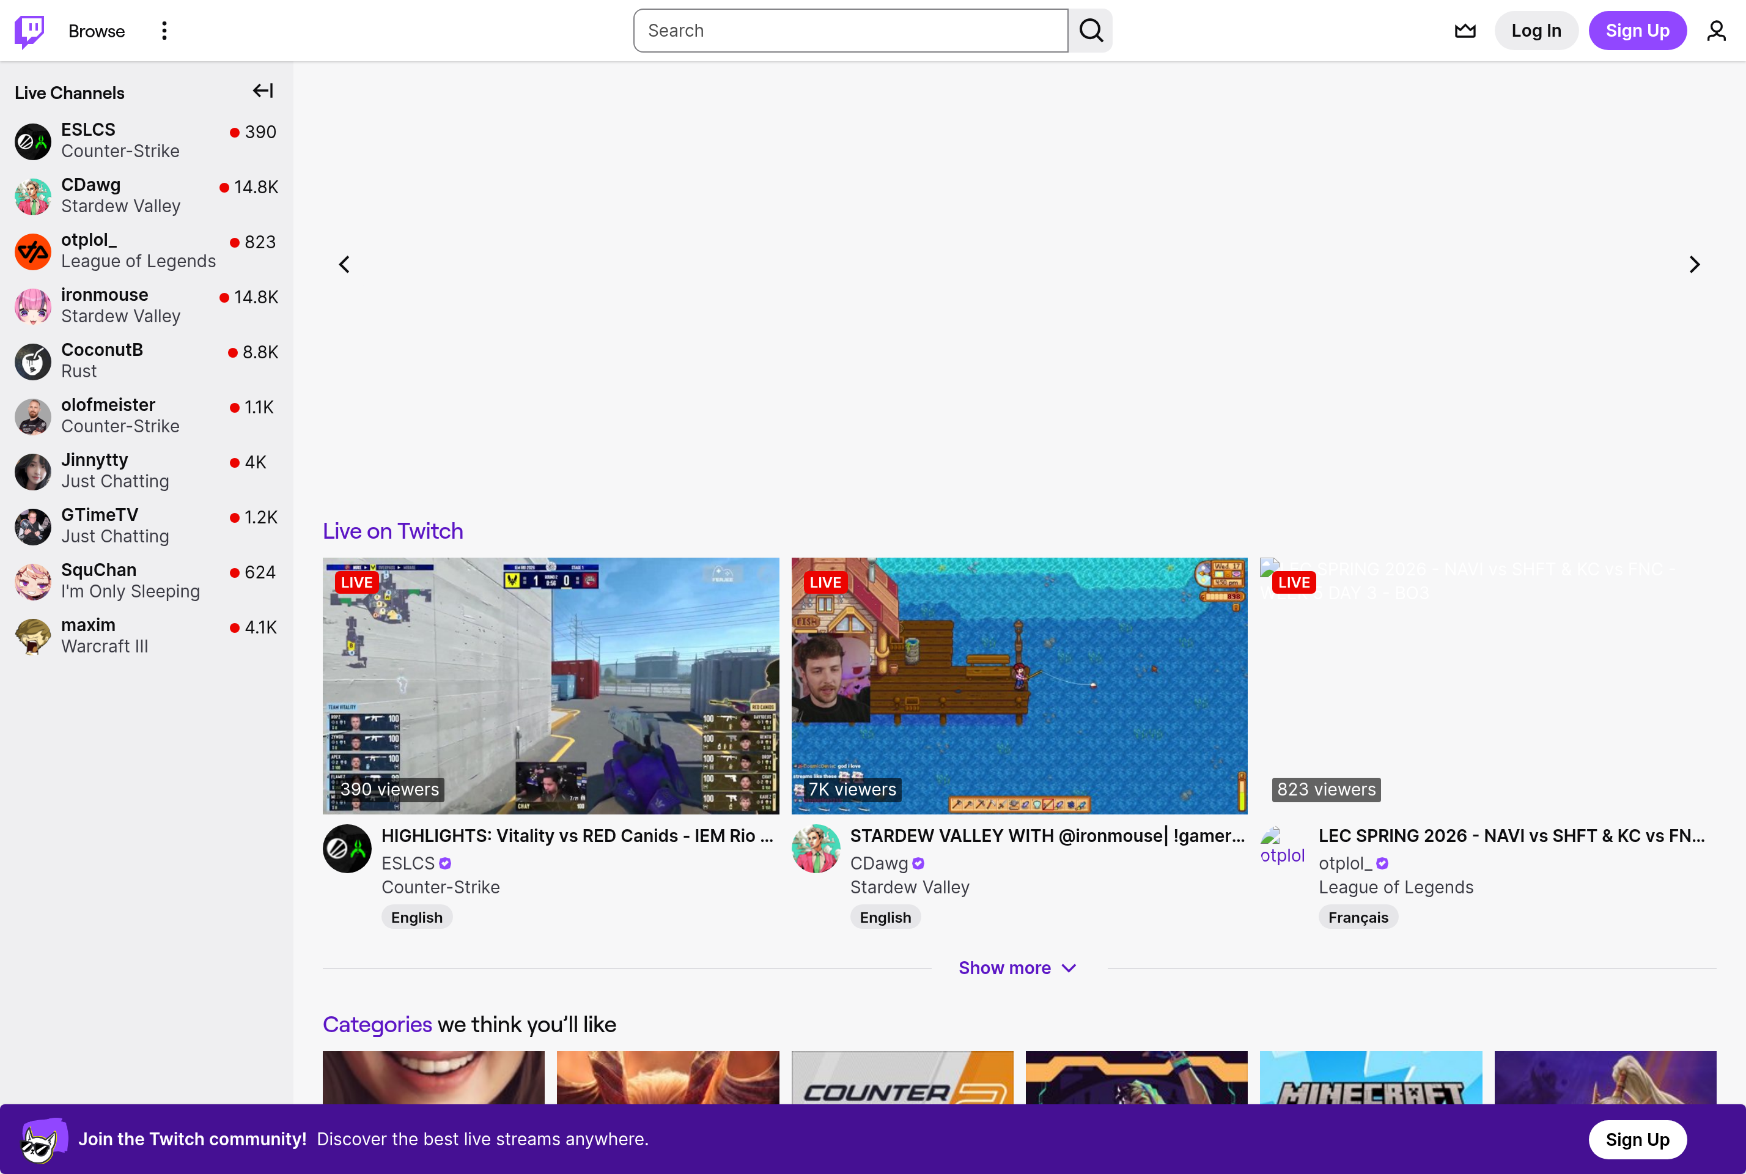The height and width of the screenshot is (1174, 1746).
Task: Select the English language tag under ESLCS stream
Action: click(x=416, y=917)
